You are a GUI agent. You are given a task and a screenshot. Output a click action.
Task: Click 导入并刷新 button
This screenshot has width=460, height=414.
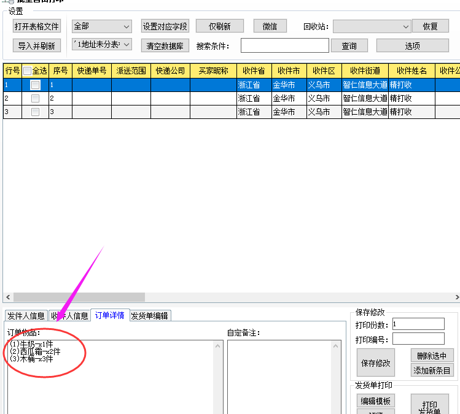coord(37,45)
